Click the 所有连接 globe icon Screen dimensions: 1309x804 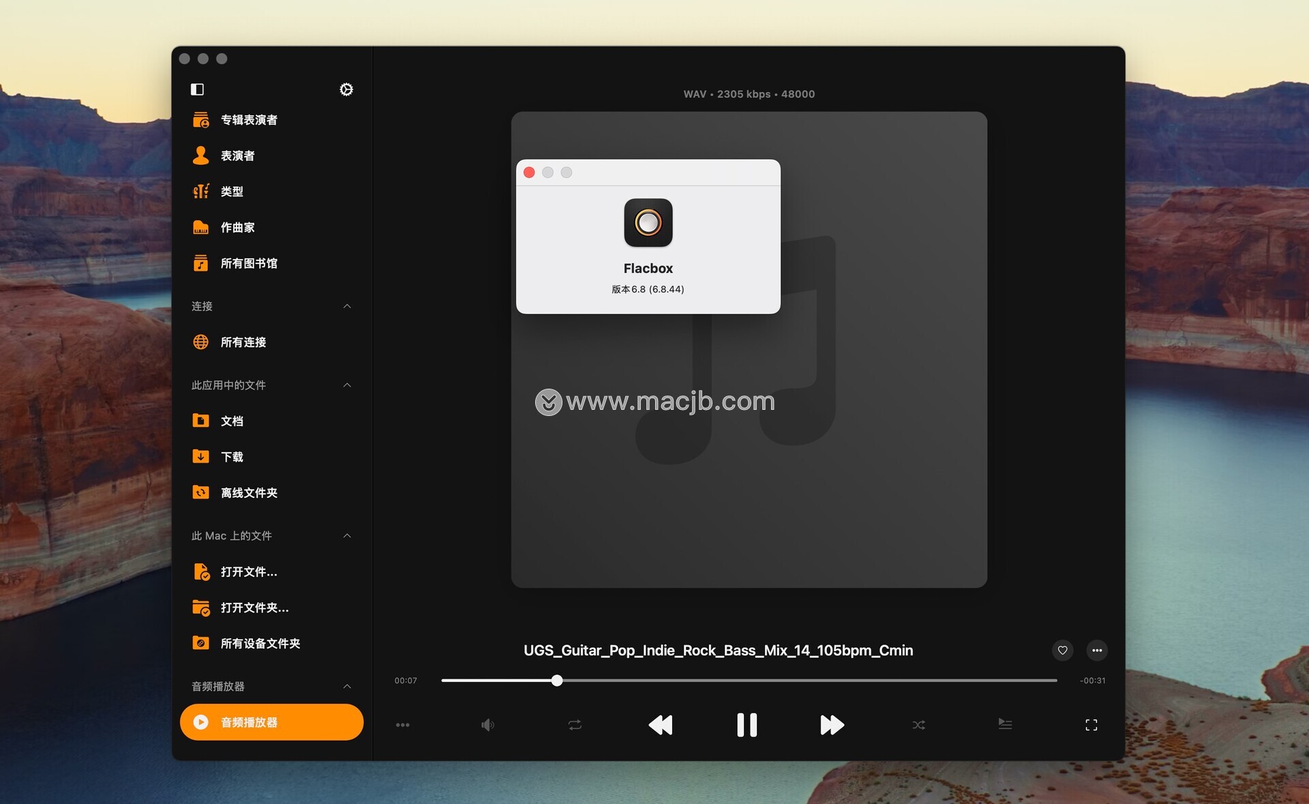200,342
